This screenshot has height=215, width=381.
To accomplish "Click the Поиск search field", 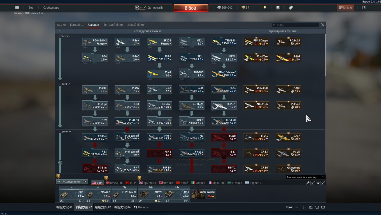I will pyautogui.click(x=295, y=25).
